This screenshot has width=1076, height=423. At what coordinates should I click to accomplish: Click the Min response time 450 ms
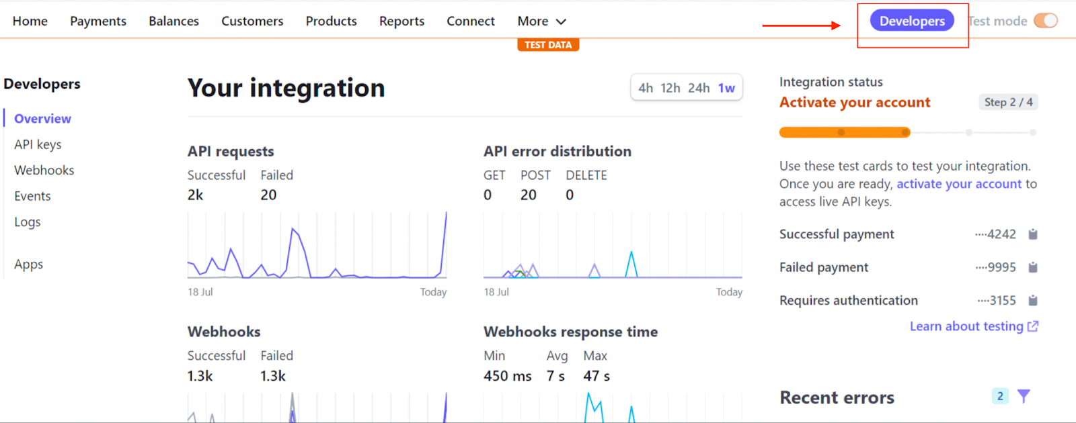tap(508, 376)
